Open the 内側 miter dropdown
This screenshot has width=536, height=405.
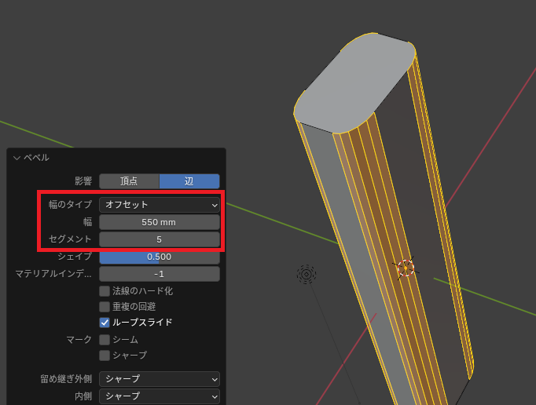tap(160, 396)
